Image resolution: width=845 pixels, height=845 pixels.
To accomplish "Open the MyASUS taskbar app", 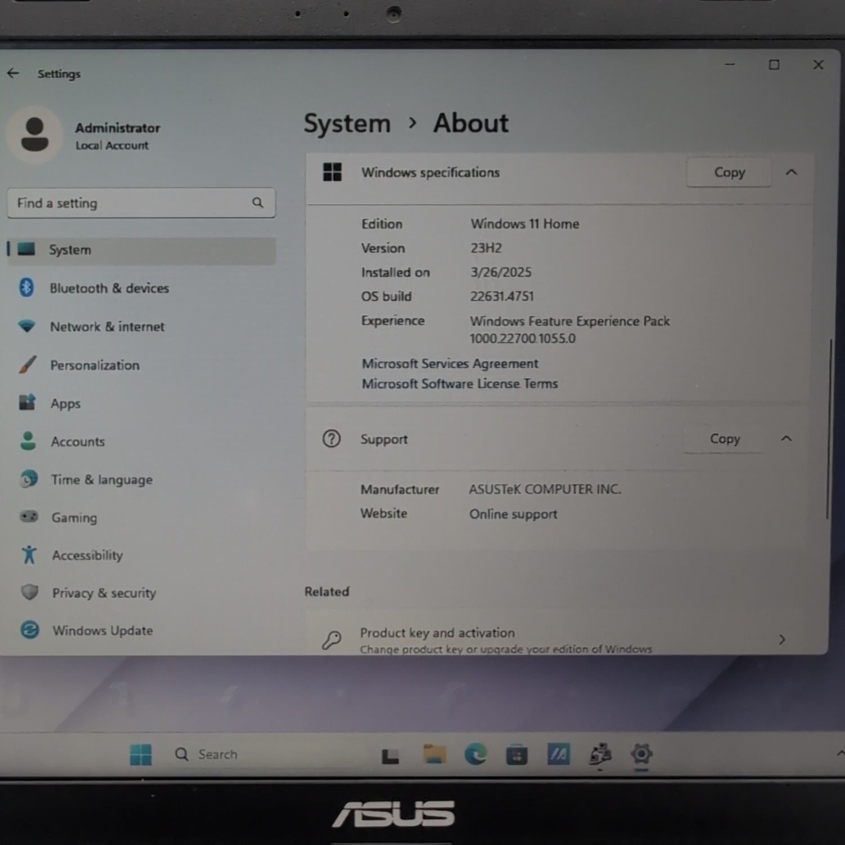I will click(558, 754).
